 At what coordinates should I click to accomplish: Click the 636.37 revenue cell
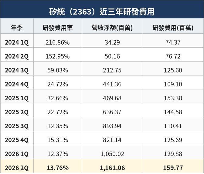tap(112, 112)
